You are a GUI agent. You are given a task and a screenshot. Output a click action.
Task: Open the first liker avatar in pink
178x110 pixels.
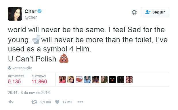62,80
